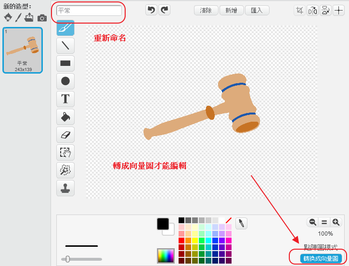Select the paint bucket Fill tool
The width and height of the screenshot is (349, 266).
tap(65, 117)
